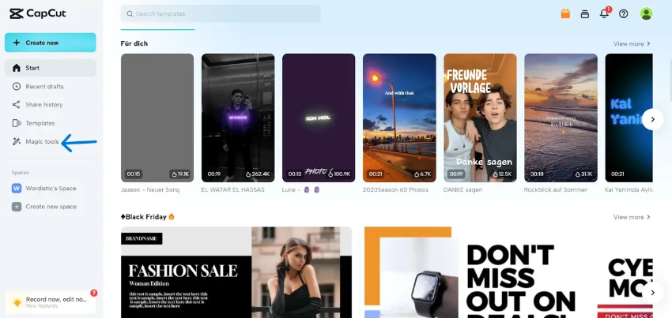
Task: Go to Start in sidebar
Action: [x=50, y=68]
